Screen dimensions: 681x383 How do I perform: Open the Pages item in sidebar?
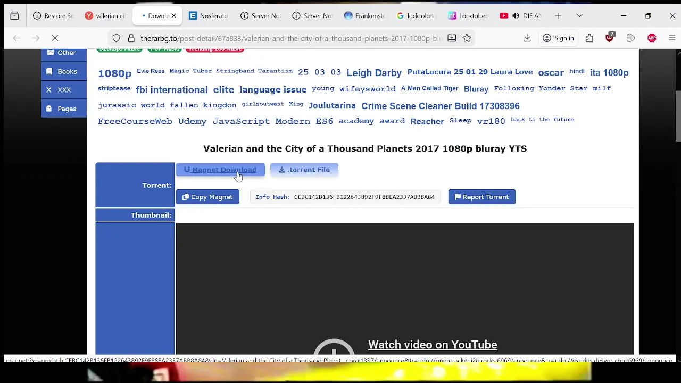(64, 109)
